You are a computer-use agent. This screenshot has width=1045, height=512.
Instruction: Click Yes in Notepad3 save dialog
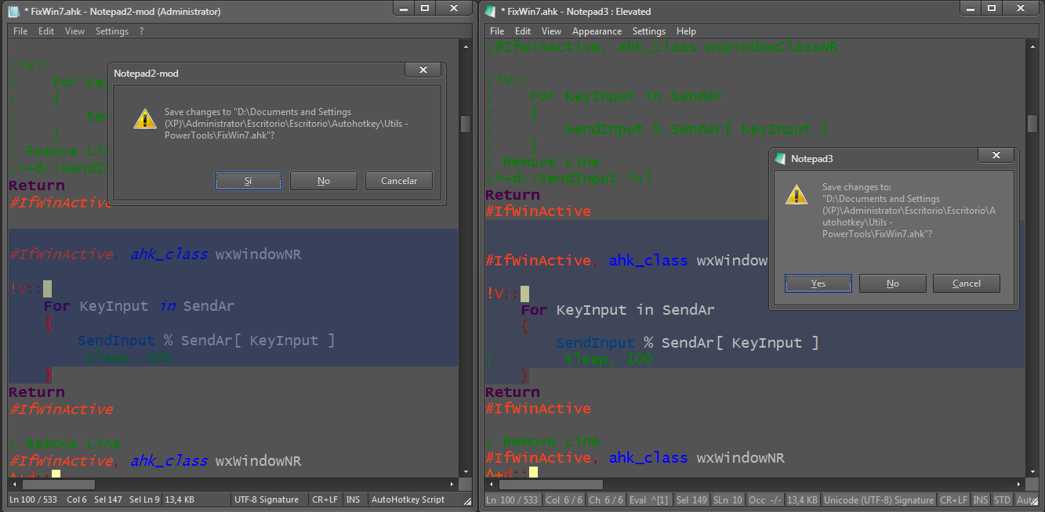(x=818, y=283)
